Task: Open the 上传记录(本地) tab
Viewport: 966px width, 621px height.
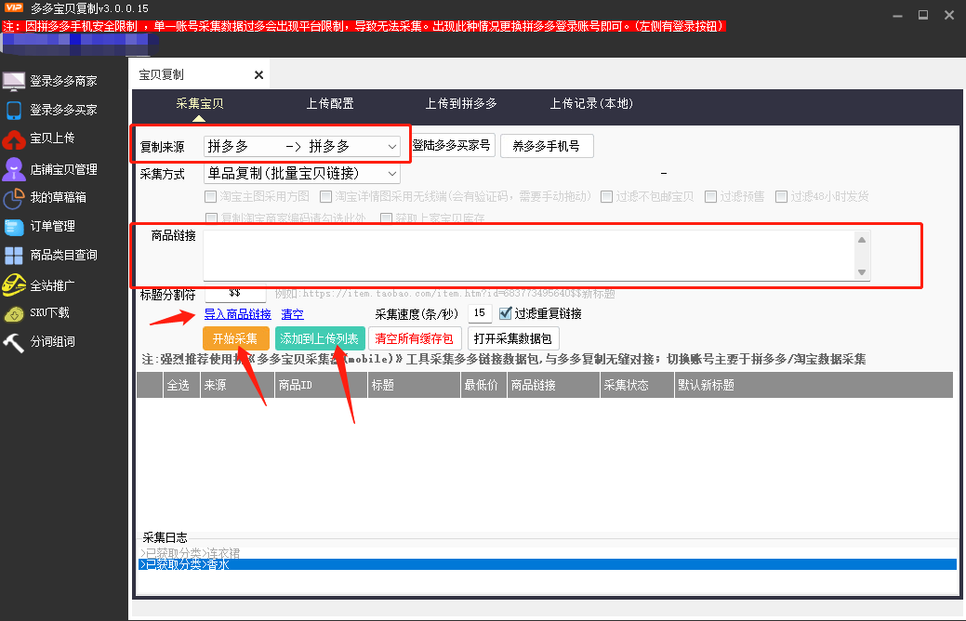Action: pyautogui.click(x=591, y=103)
